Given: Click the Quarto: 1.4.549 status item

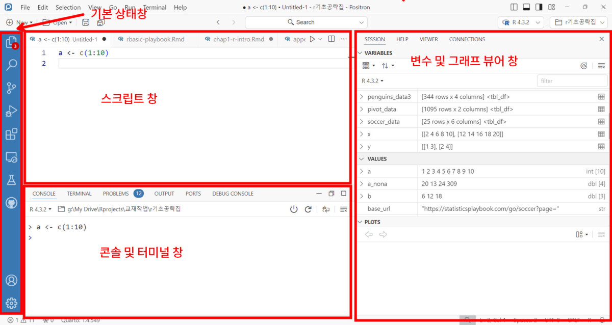Looking at the screenshot, I should (x=81, y=320).
